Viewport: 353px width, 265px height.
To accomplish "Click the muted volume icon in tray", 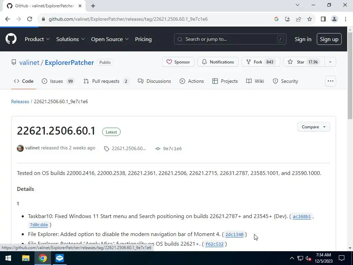I will point(308,258).
